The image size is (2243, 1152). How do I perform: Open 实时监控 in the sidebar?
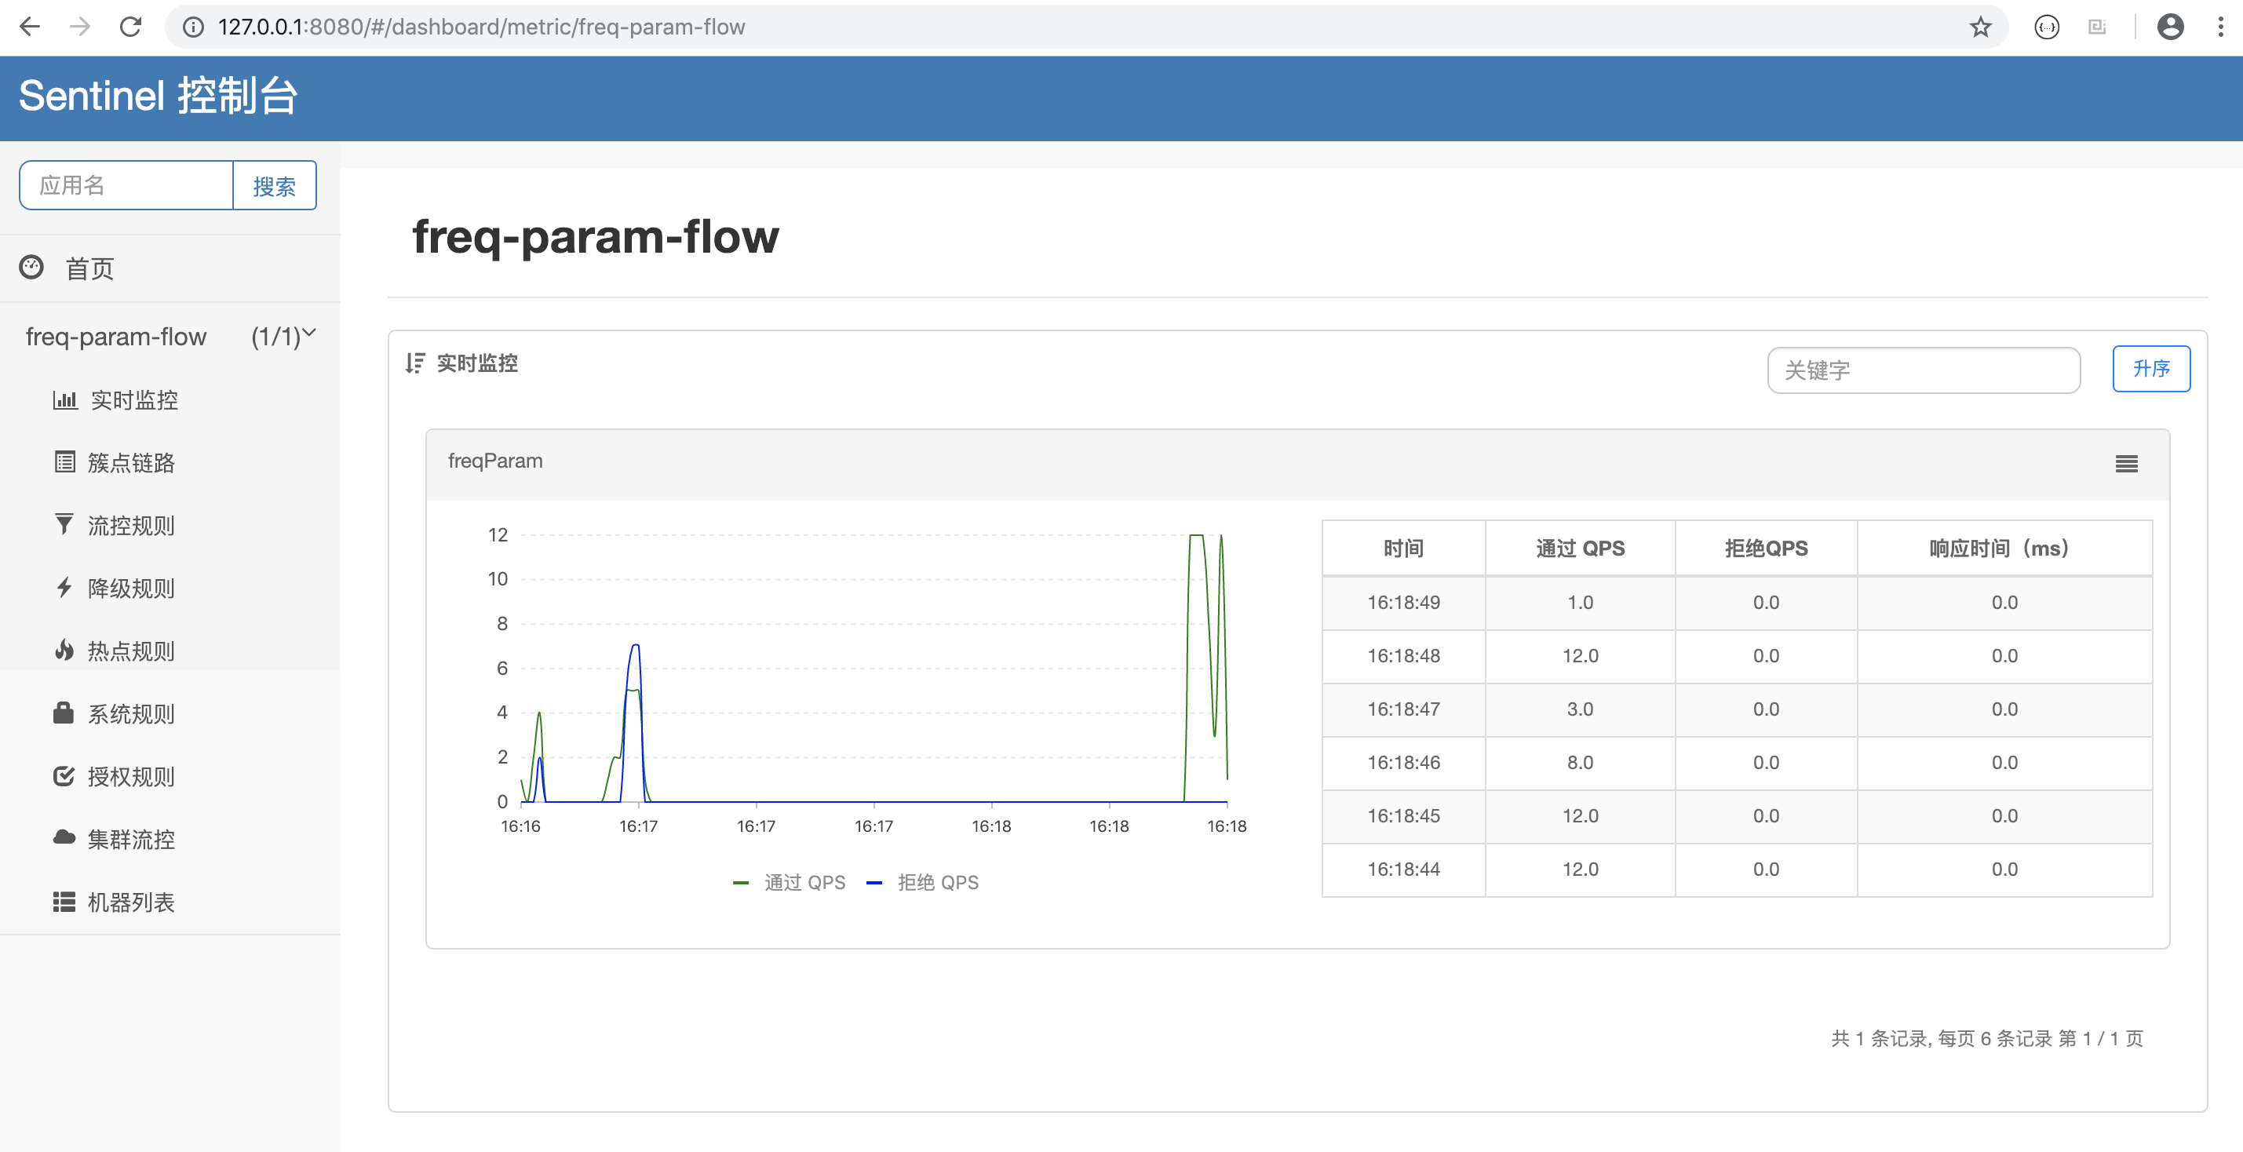click(x=134, y=400)
